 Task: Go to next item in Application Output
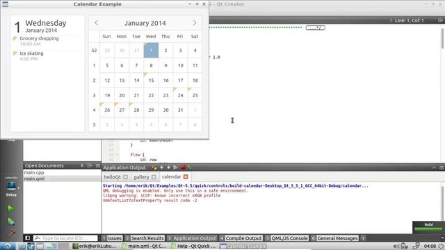pos(168,167)
